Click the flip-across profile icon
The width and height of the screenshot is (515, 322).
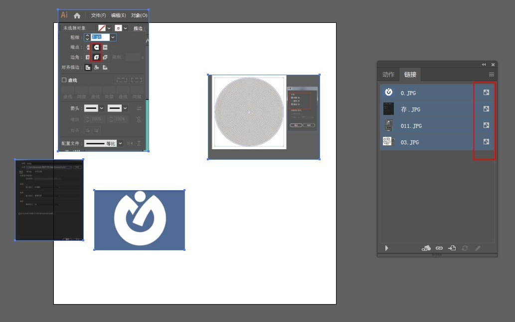tap(139, 143)
